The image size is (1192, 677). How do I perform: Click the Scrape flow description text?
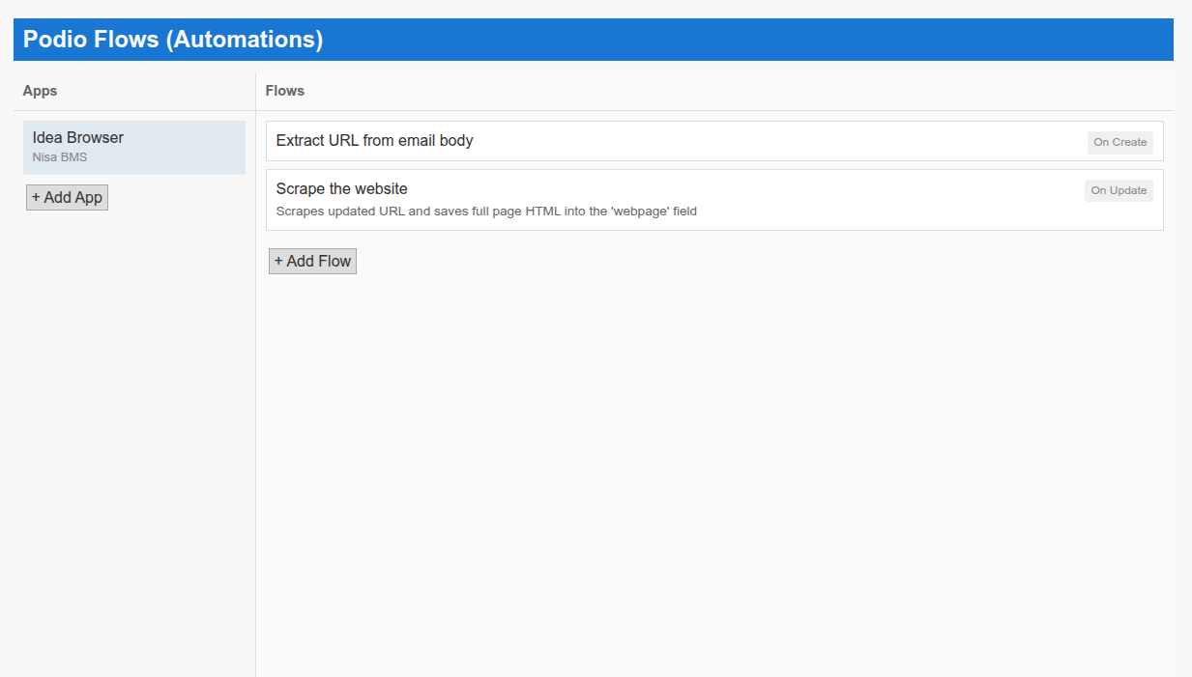click(485, 212)
